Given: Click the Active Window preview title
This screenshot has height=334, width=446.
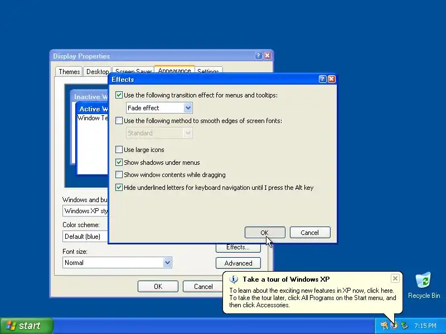Looking at the screenshot, I should [x=94, y=109].
